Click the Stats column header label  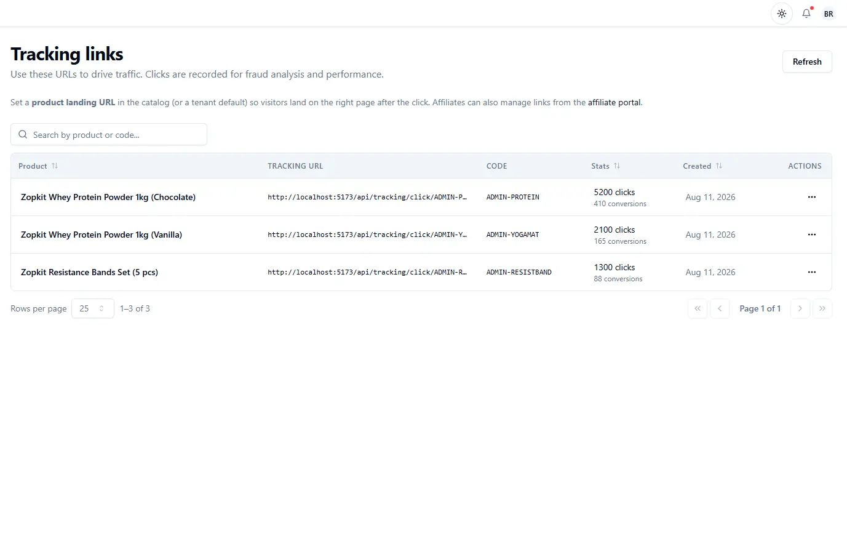[600, 166]
